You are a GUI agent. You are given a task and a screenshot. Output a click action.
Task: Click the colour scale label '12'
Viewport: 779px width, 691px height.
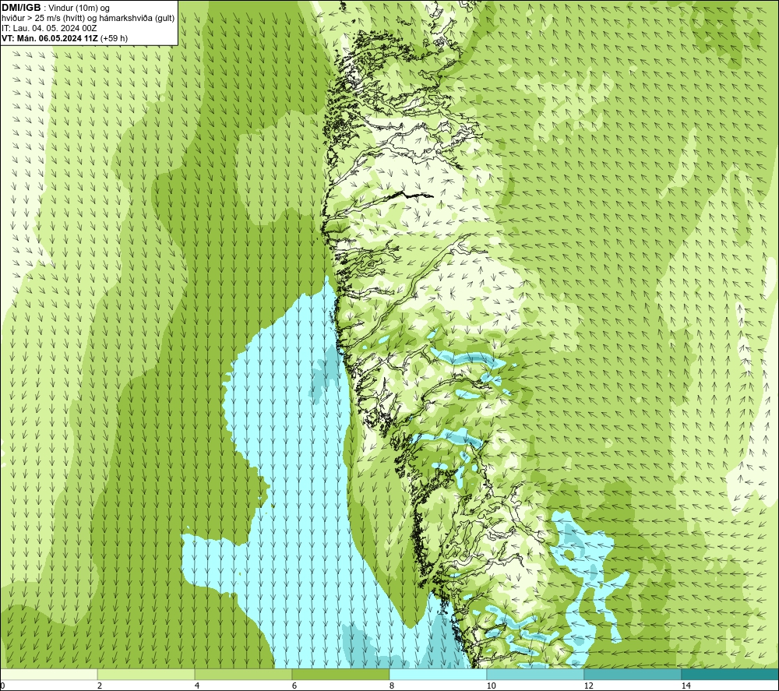[588, 686]
